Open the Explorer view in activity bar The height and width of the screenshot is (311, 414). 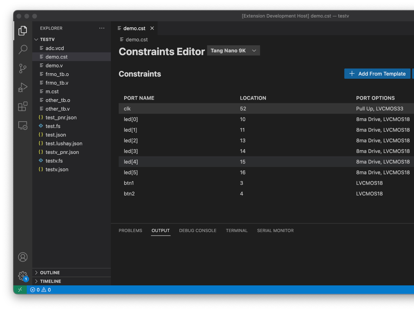23,30
